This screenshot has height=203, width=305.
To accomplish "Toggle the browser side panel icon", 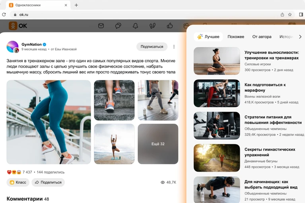I will pyautogui.click(x=301, y=15).
